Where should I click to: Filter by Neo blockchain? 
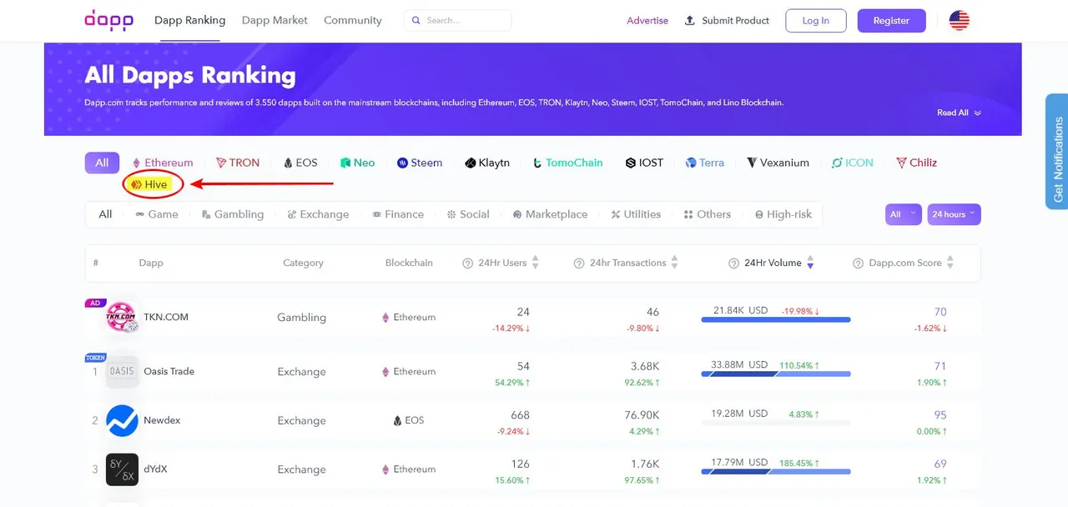tap(358, 163)
